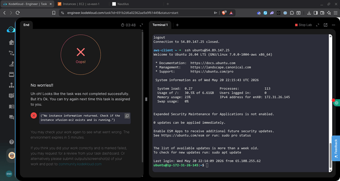Viewport: 340px width, 181px height.
Task: Open the learning path route icon
Action: 11,53
